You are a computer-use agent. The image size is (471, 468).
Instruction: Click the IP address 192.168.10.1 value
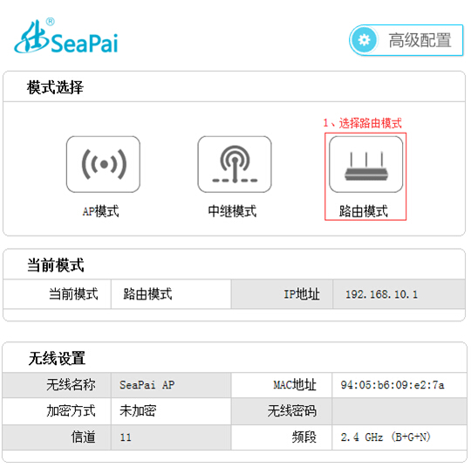pos(381,294)
